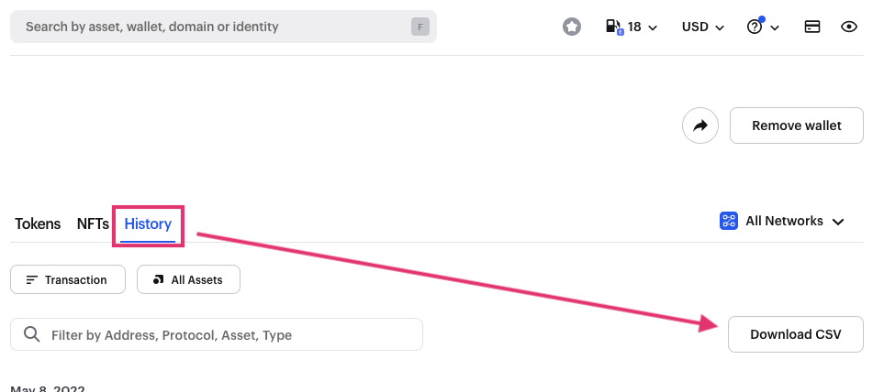Click the F shortcut key badge
The height and width of the screenshot is (392, 884).
(x=420, y=27)
